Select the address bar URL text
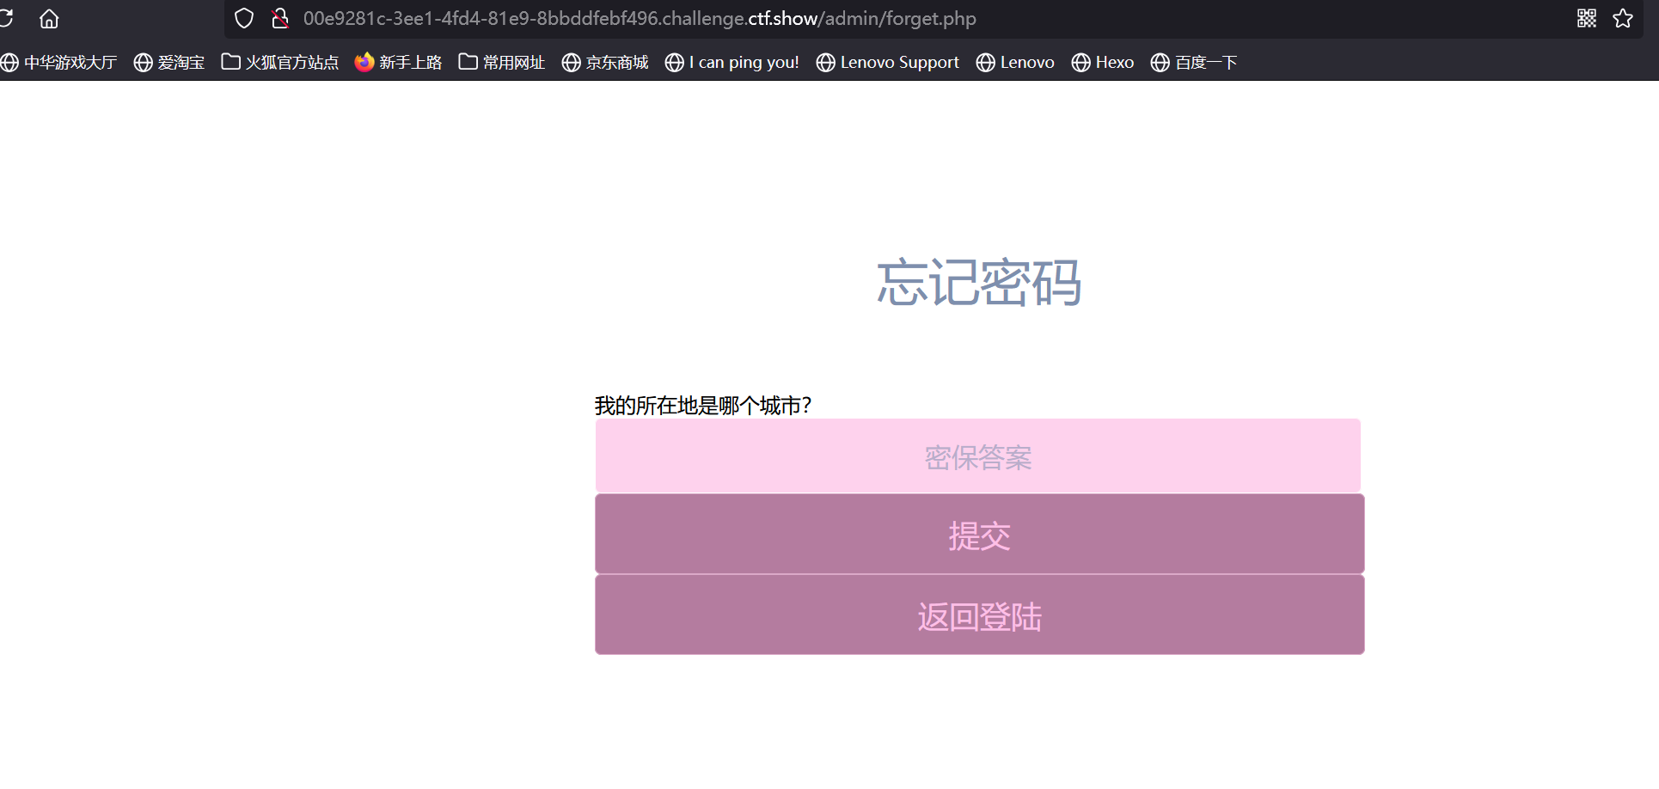The height and width of the screenshot is (789, 1659). [640, 17]
